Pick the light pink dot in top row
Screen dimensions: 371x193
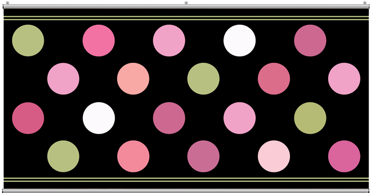(x=169, y=41)
